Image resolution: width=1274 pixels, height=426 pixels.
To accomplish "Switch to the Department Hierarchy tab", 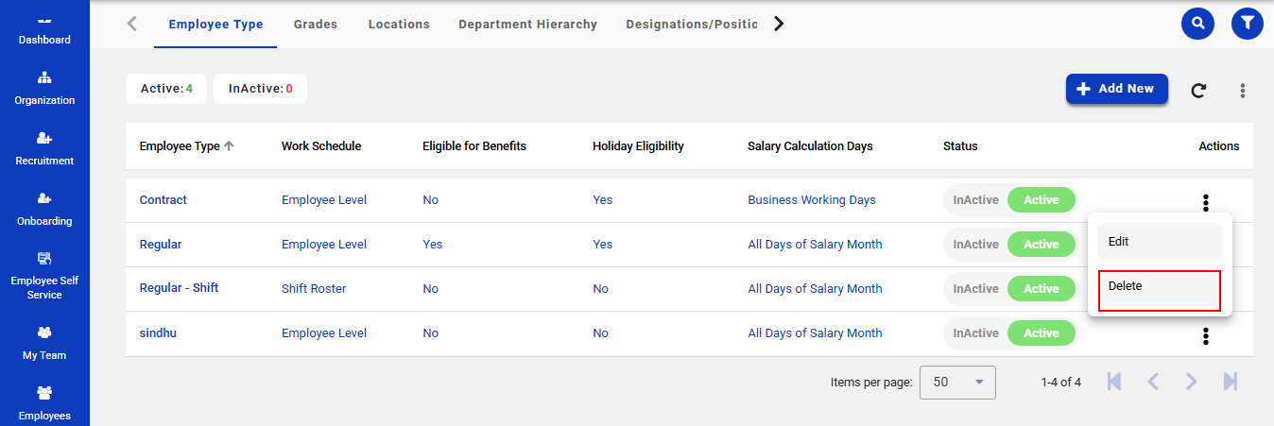I will [527, 25].
